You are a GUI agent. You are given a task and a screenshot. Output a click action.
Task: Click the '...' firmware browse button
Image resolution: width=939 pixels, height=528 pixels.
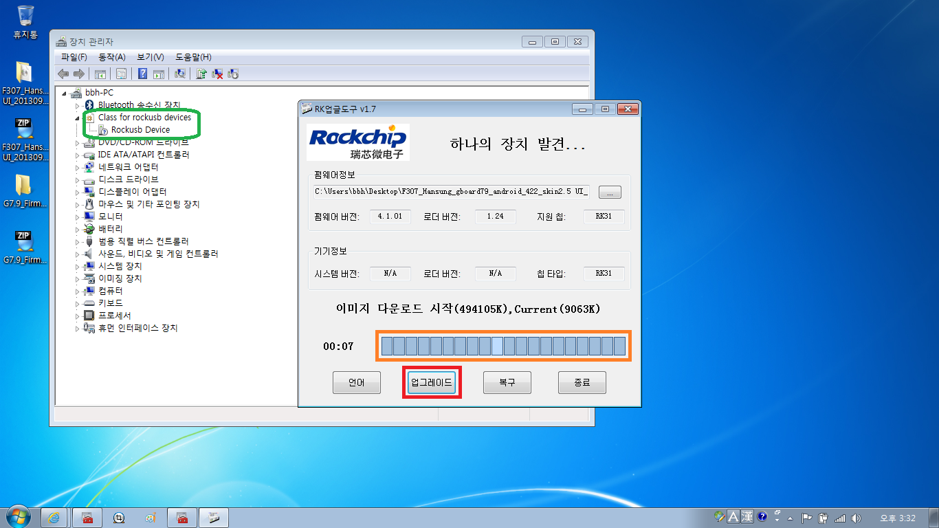click(610, 192)
